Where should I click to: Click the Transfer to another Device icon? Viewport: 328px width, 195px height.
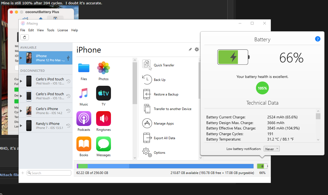point(147,109)
